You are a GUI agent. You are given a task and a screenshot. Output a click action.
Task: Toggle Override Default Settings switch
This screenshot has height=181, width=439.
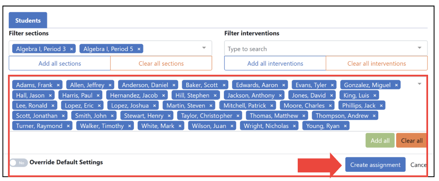[18, 163]
